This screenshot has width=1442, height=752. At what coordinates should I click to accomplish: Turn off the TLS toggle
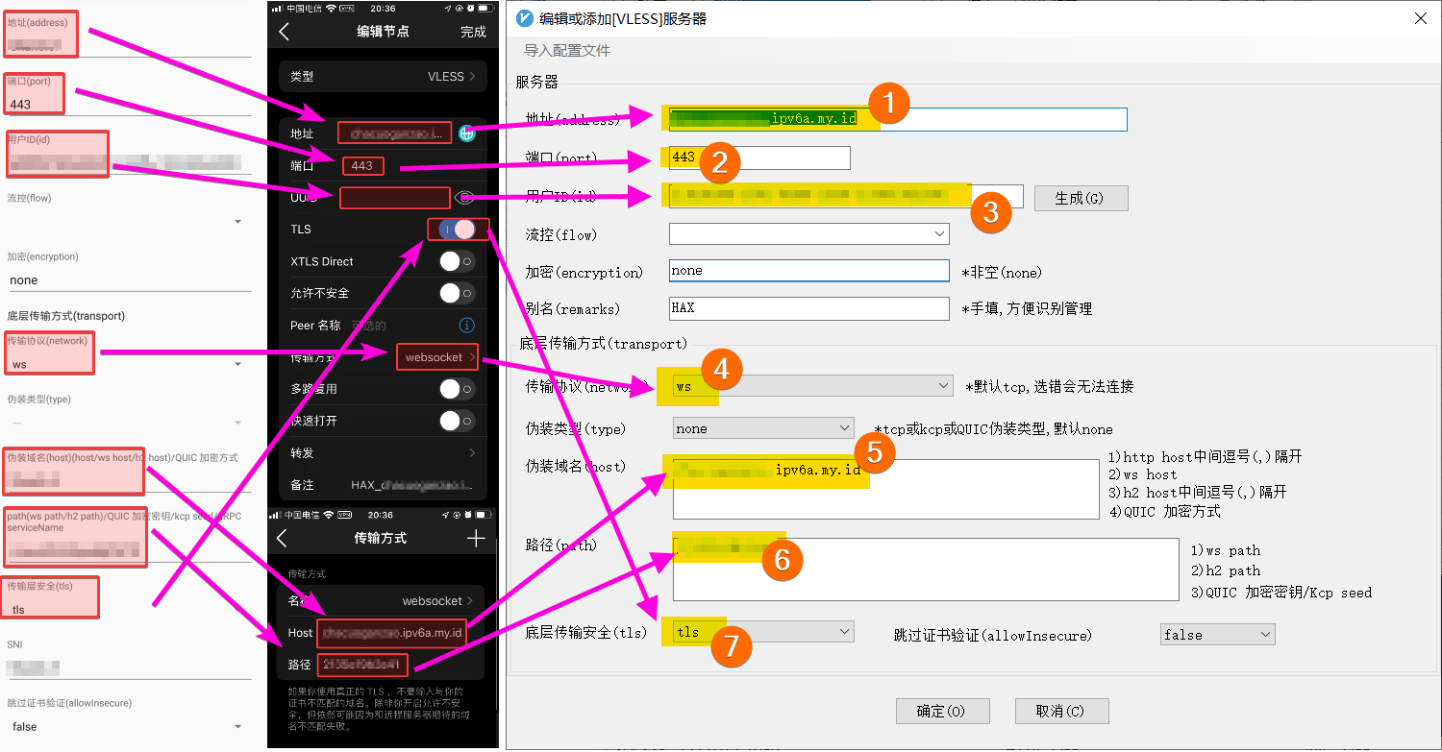pyautogui.click(x=457, y=229)
